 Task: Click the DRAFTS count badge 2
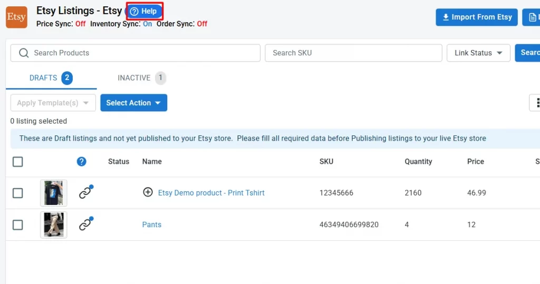coord(67,78)
